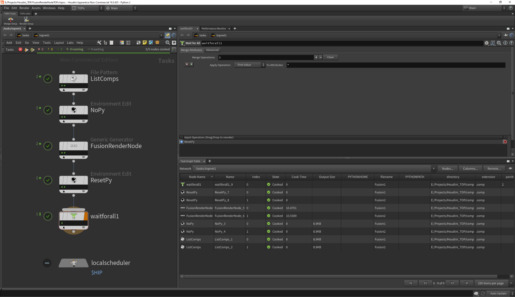Open the Network path dropdown in Task Graph Table
Screen dimensions: 515x297
point(434,168)
